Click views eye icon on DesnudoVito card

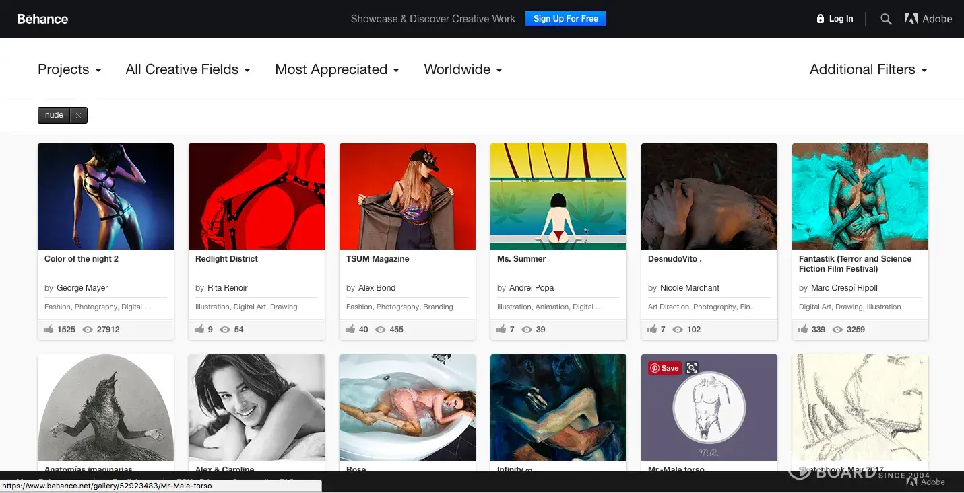click(x=678, y=330)
